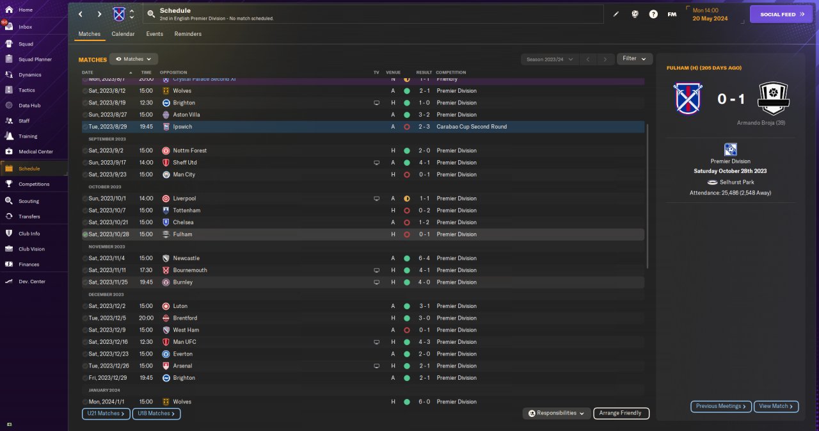Open the Tactics sidebar icon
This screenshot has height=431, width=819.
[x=9, y=90]
